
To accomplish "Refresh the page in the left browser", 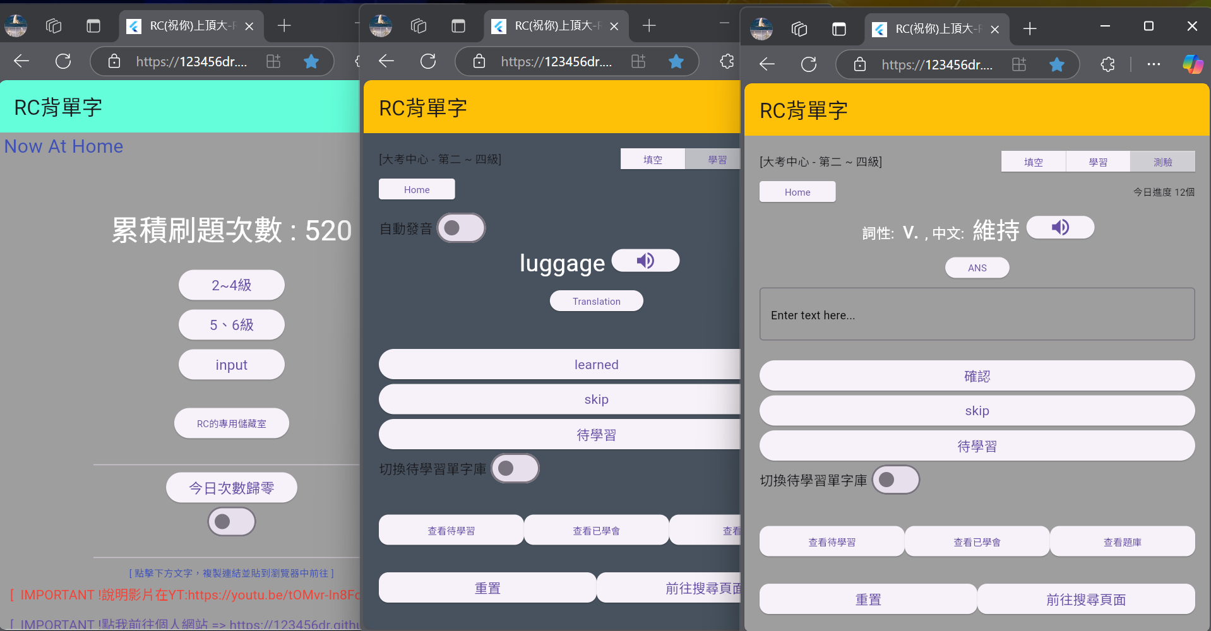I will click(63, 61).
